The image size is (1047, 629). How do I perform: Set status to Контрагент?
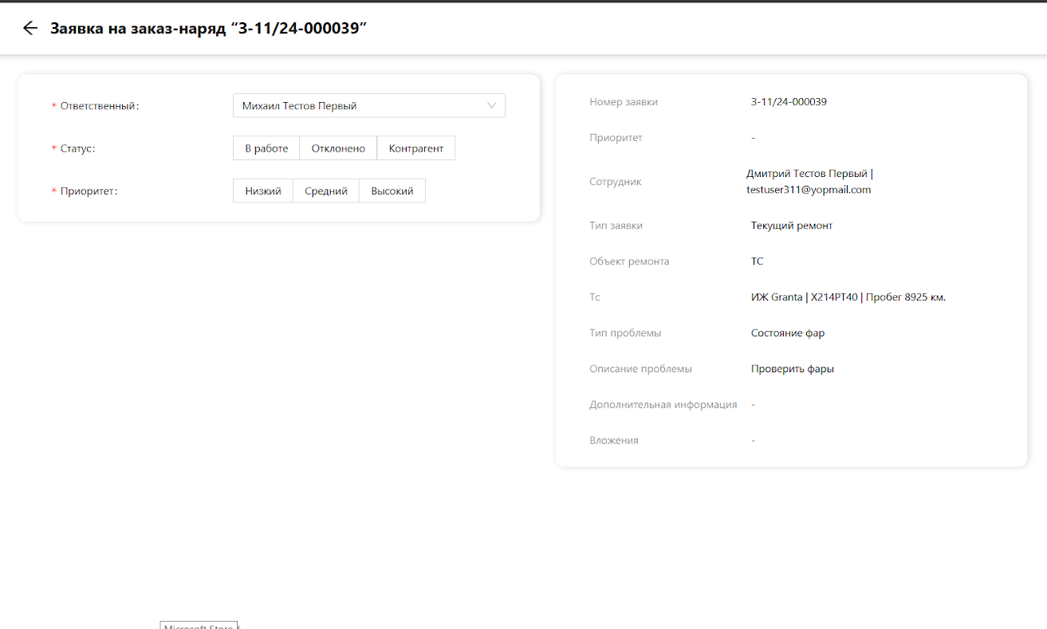[415, 148]
